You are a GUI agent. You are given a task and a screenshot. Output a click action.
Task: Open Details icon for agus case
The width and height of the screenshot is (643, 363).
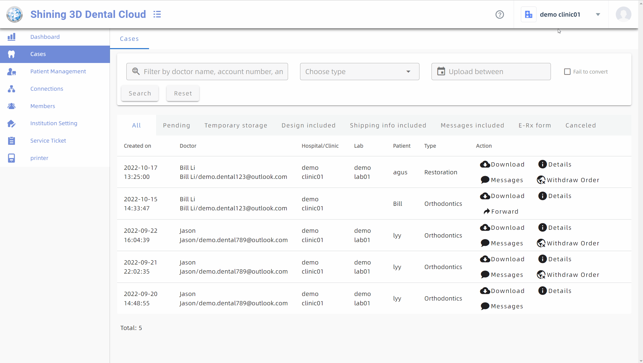(542, 164)
